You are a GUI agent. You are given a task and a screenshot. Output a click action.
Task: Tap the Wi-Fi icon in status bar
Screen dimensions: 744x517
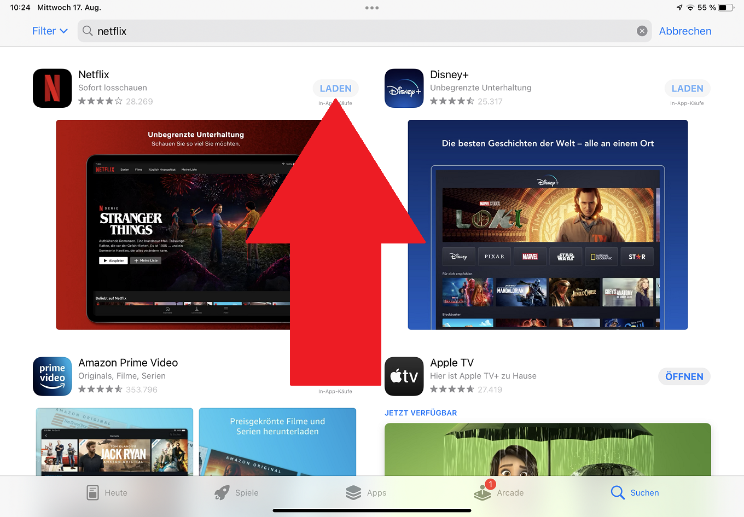690,8
